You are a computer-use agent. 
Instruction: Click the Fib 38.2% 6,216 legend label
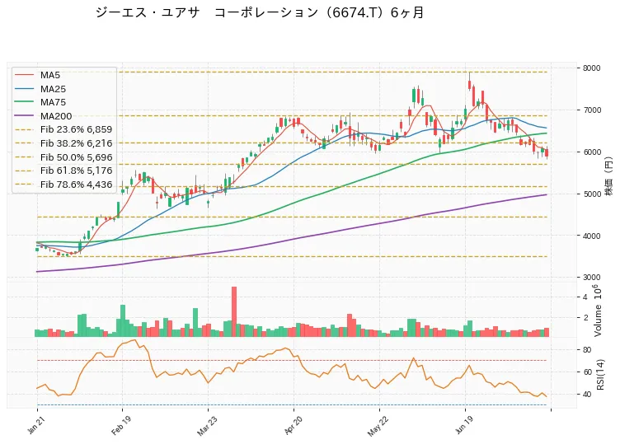[77, 143]
